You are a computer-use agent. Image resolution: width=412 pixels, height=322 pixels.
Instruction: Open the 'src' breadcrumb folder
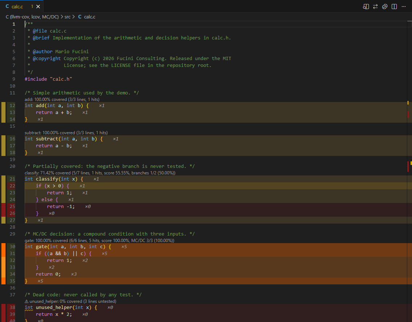[x=67, y=17]
